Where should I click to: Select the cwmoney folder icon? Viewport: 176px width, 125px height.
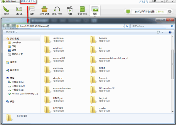tap(47, 70)
